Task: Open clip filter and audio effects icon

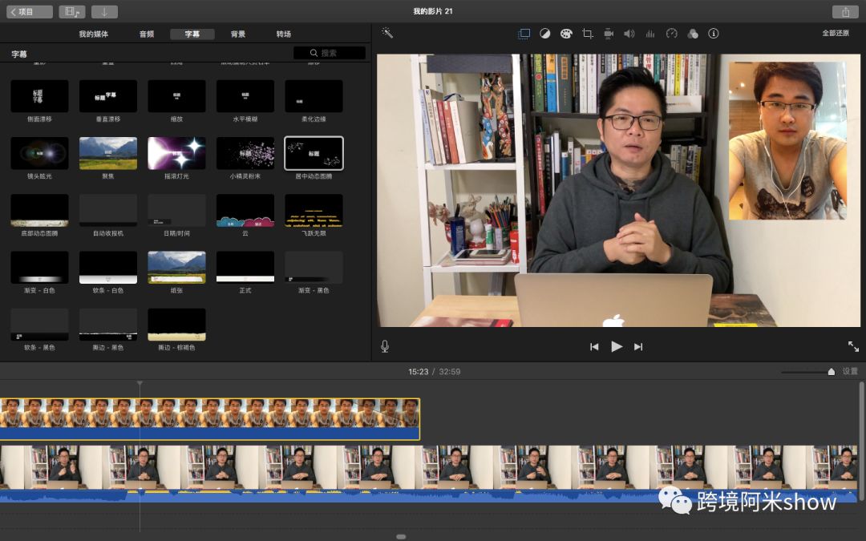Action: (693, 34)
